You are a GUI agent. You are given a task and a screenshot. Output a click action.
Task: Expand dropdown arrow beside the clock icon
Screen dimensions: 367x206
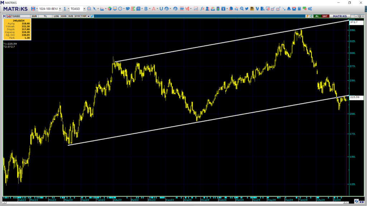coord(124,9)
